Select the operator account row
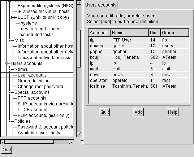This screenshot has width=194, height=157. click(139, 80)
